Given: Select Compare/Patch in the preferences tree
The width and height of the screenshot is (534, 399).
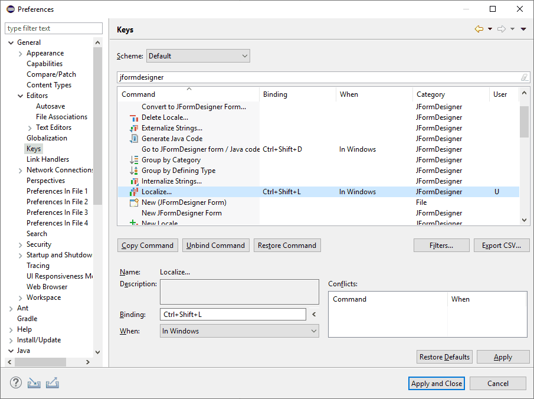Looking at the screenshot, I should (x=51, y=74).
